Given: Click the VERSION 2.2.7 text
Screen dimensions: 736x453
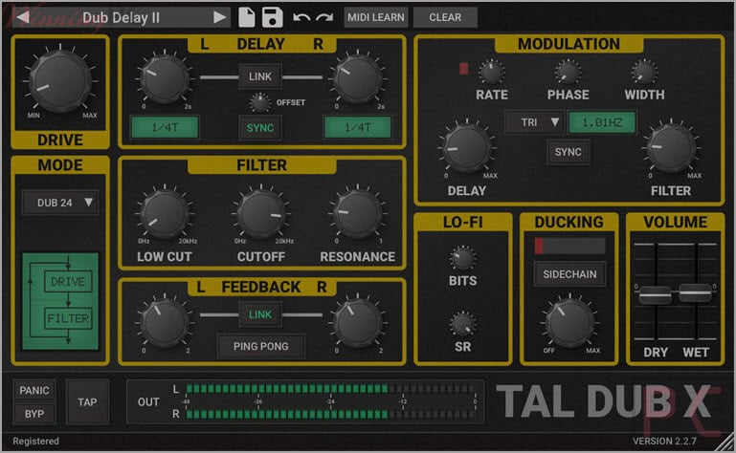Looking at the screenshot, I should pos(664,441).
